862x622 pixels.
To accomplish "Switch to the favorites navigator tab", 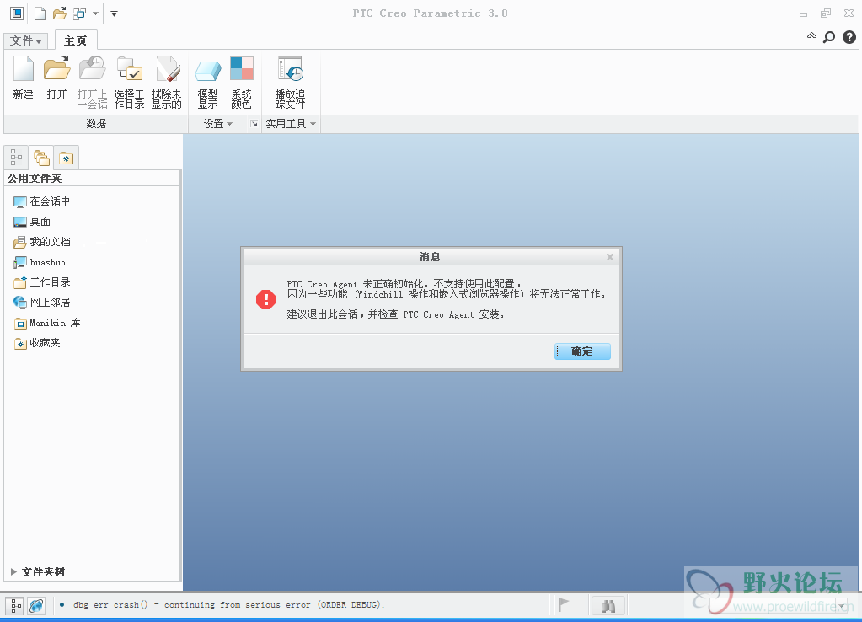I will coord(66,158).
